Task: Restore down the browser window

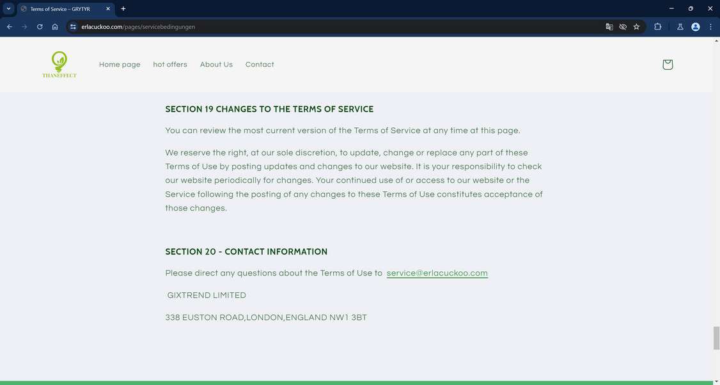Action: [691, 8]
